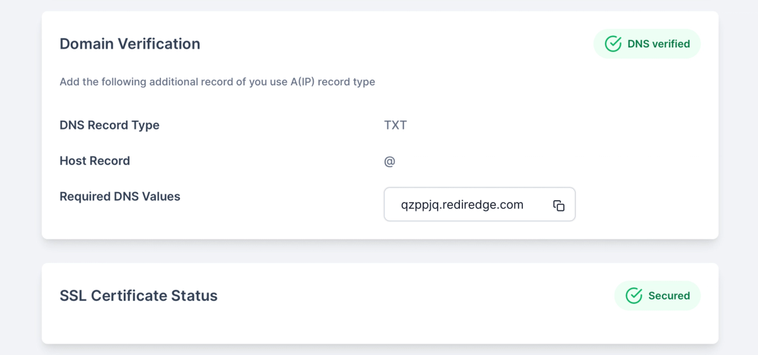Image resolution: width=758 pixels, height=355 pixels.
Task: Click the Domain Verification heading
Action: (129, 44)
